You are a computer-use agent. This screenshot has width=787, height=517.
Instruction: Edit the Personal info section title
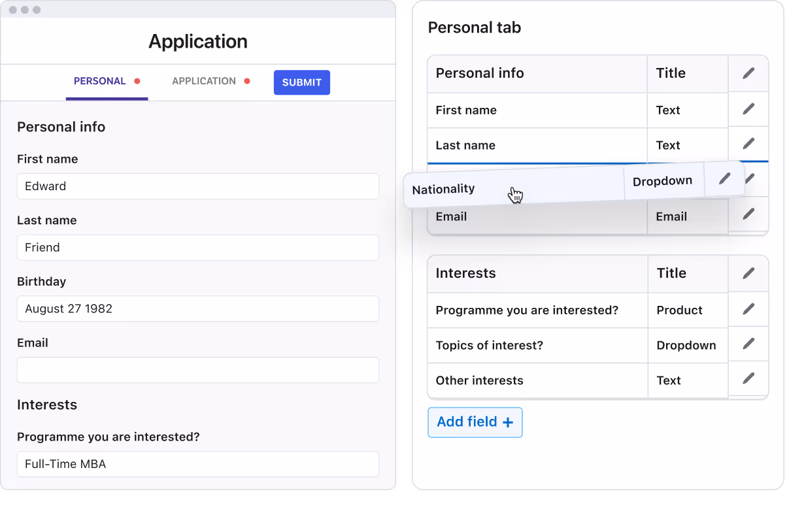click(748, 73)
